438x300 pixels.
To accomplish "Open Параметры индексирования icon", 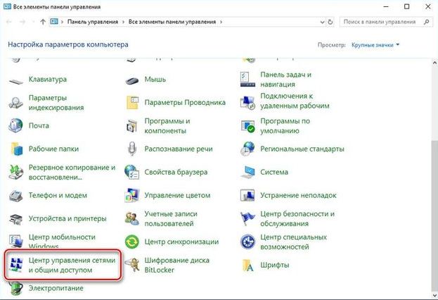I will click(16, 103).
